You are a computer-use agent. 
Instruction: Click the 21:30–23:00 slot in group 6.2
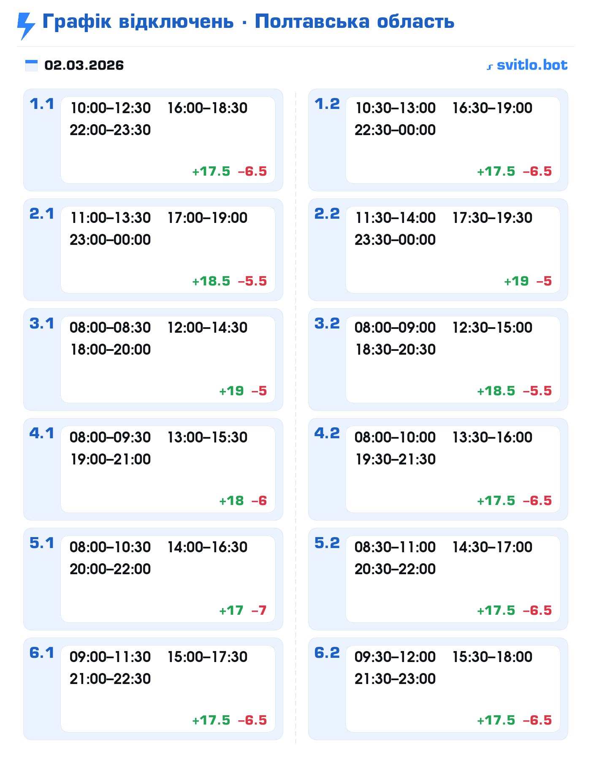[395, 679]
